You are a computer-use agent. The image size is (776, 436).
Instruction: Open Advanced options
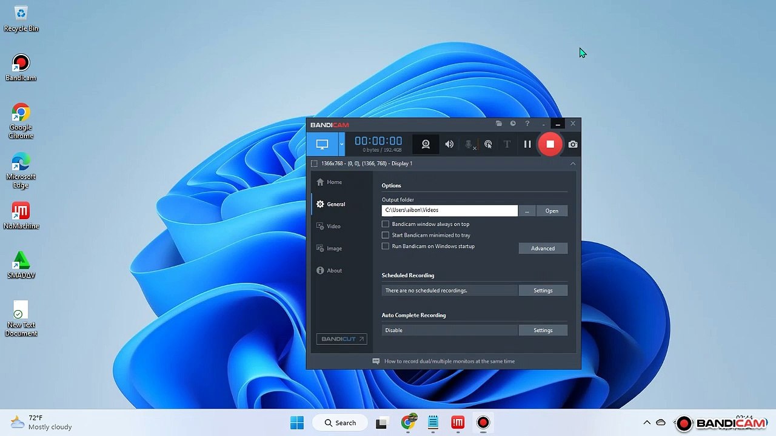point(543,248)
